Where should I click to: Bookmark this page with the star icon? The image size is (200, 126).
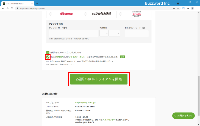[x=178, y=8]
